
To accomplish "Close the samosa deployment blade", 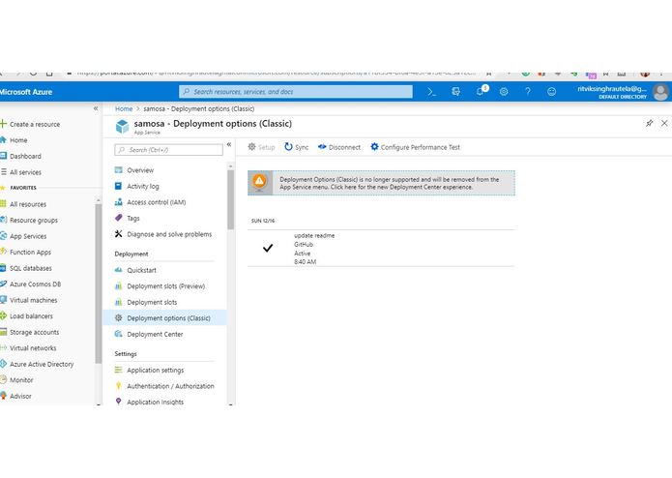I will click(664, 123).
